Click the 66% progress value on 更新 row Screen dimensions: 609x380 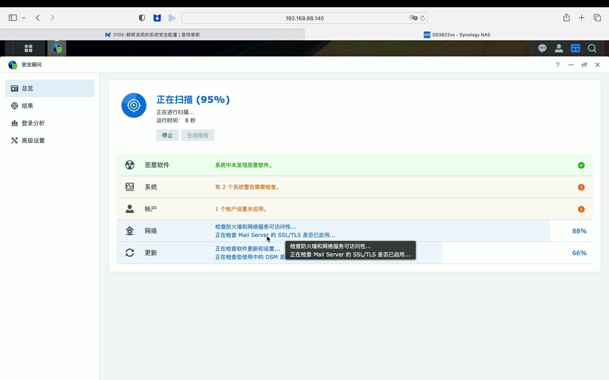[x=580, y=253]
